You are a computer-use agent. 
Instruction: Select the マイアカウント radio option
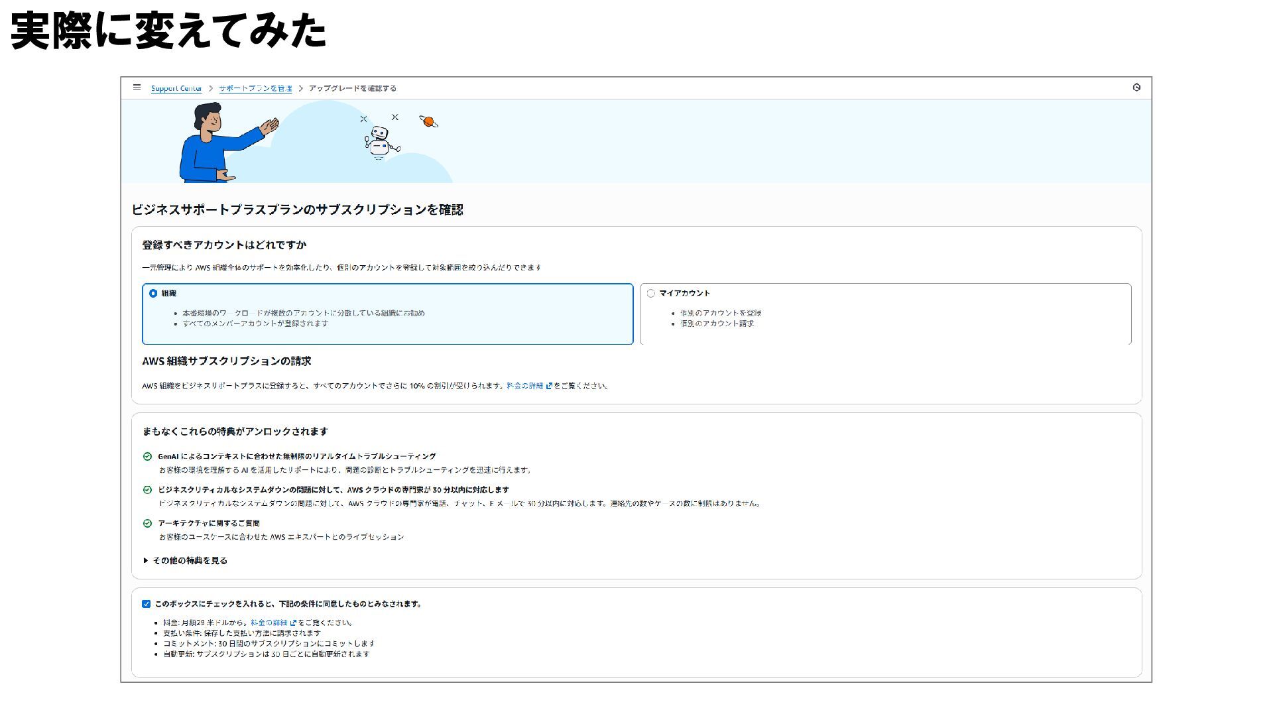point(651,293)
